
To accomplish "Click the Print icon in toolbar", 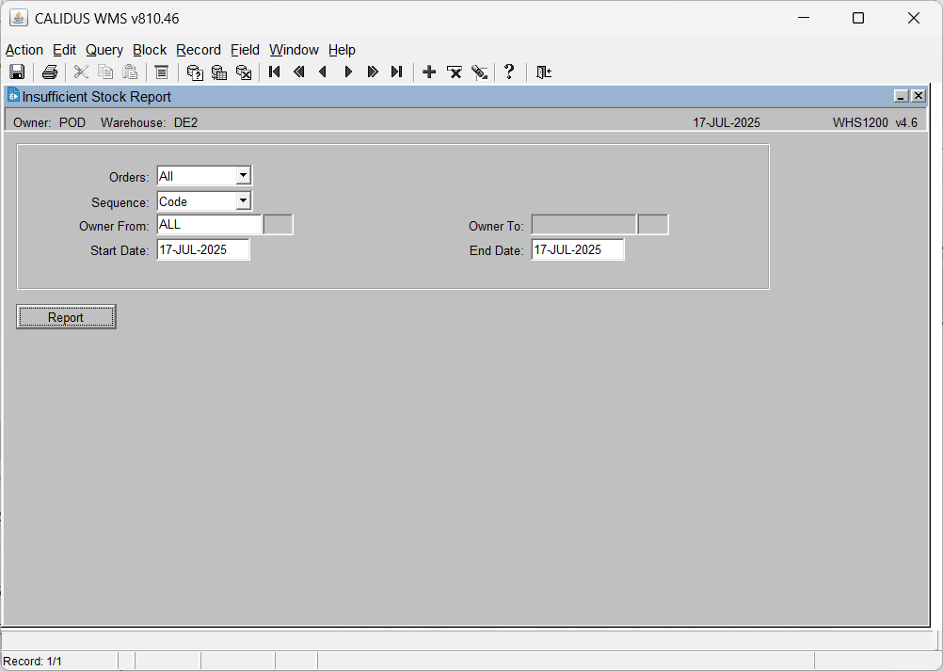I will [x=49, y=72].
